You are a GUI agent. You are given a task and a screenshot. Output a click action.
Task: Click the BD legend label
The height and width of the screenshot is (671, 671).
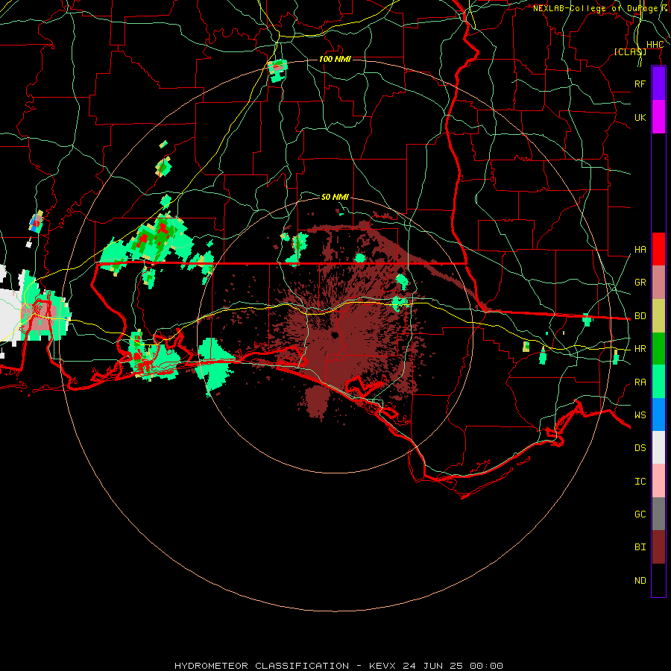[640, 316]
